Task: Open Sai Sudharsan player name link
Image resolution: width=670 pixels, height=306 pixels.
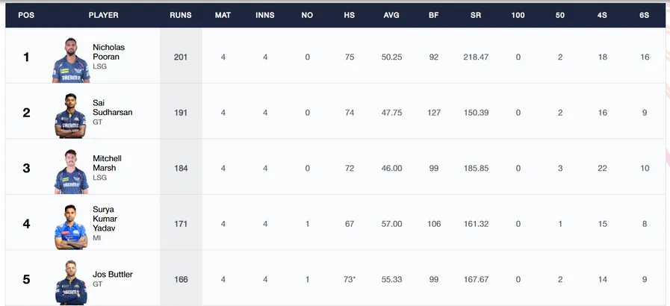Action: click(x=112, y=107)
